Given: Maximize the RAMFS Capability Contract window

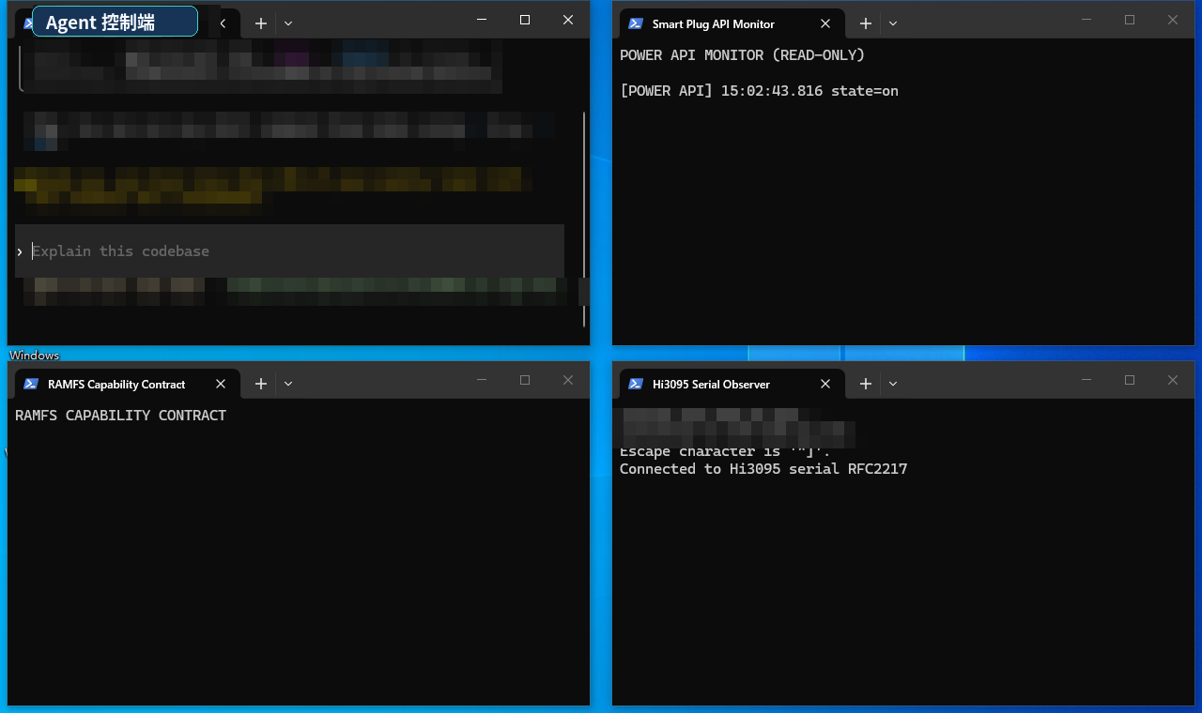Looking at the screenshot, I should click(x=525, y=380).
